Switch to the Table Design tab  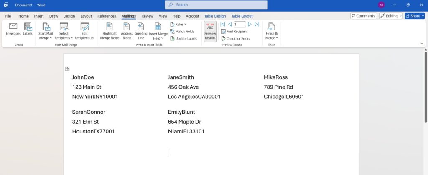coord(215,16)
